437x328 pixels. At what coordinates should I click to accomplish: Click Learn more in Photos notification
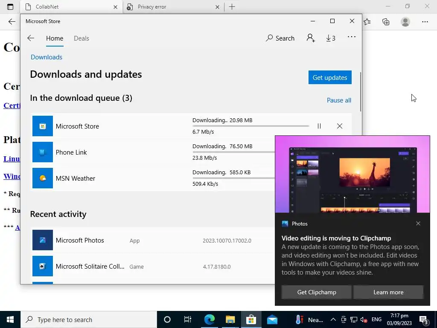388,292
